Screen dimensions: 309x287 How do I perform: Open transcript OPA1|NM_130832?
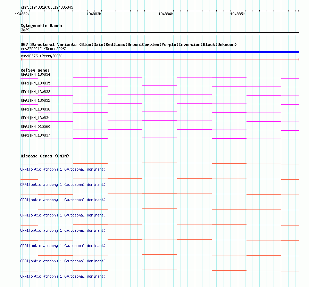[35, 101]
